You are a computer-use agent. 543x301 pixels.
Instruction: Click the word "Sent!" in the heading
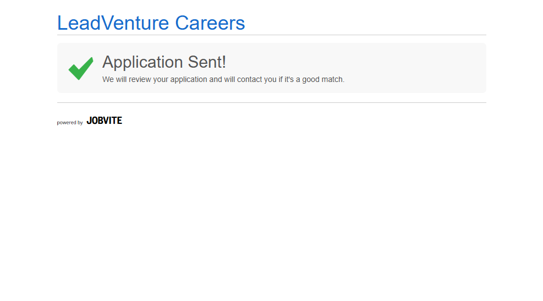[207, 62]
